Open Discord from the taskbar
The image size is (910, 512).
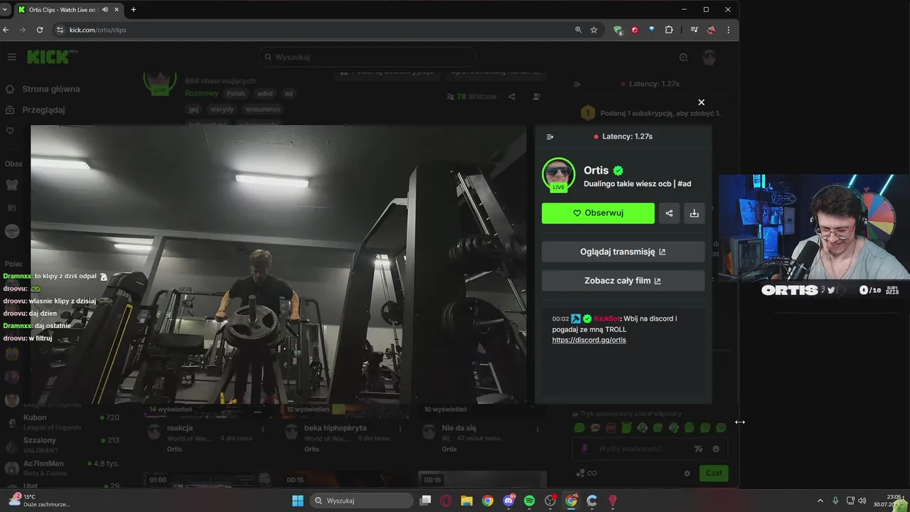[509, 501]
